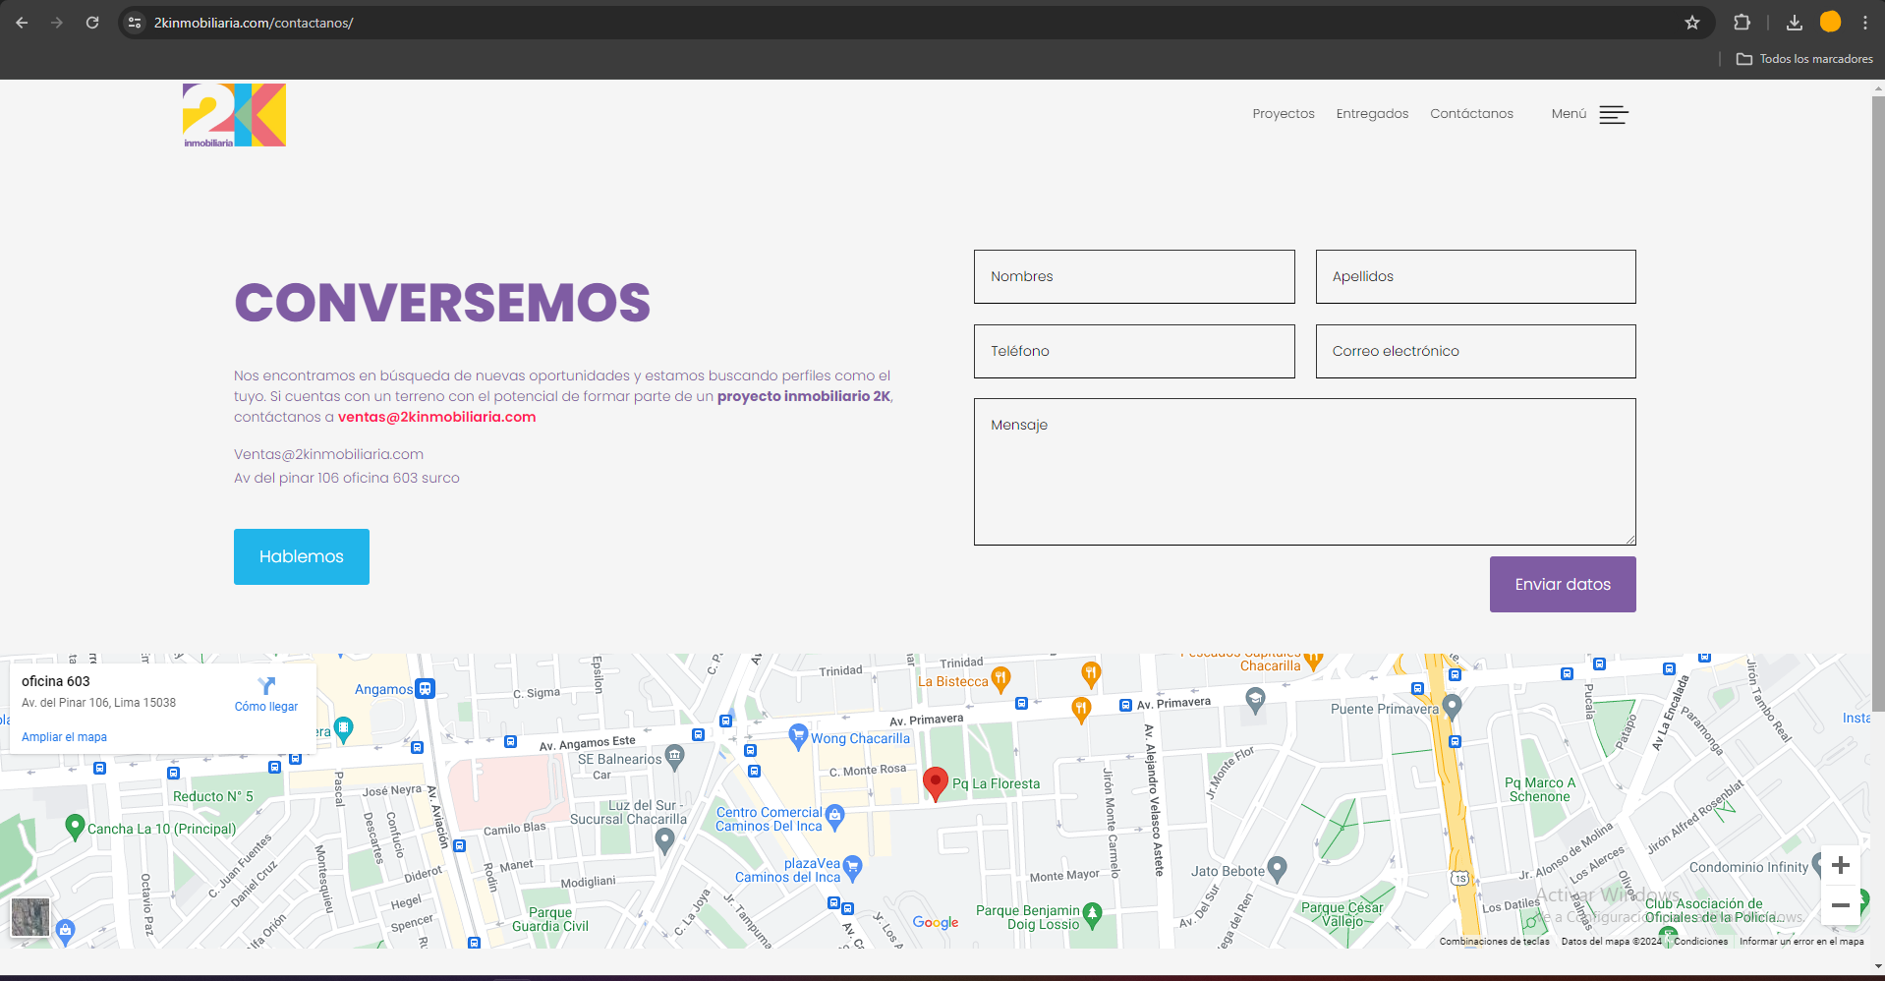Switch to satellite view thumbnail
This screenshot has width=1885, height=981.
pos(30,918)
